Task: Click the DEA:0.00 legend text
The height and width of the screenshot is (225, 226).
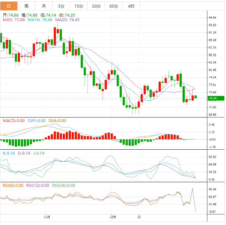Action: point(57,121)
